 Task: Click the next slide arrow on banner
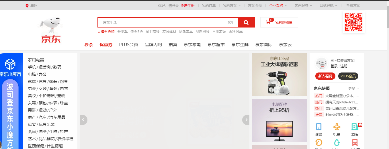pyautogui.click(x=246, y=120)
